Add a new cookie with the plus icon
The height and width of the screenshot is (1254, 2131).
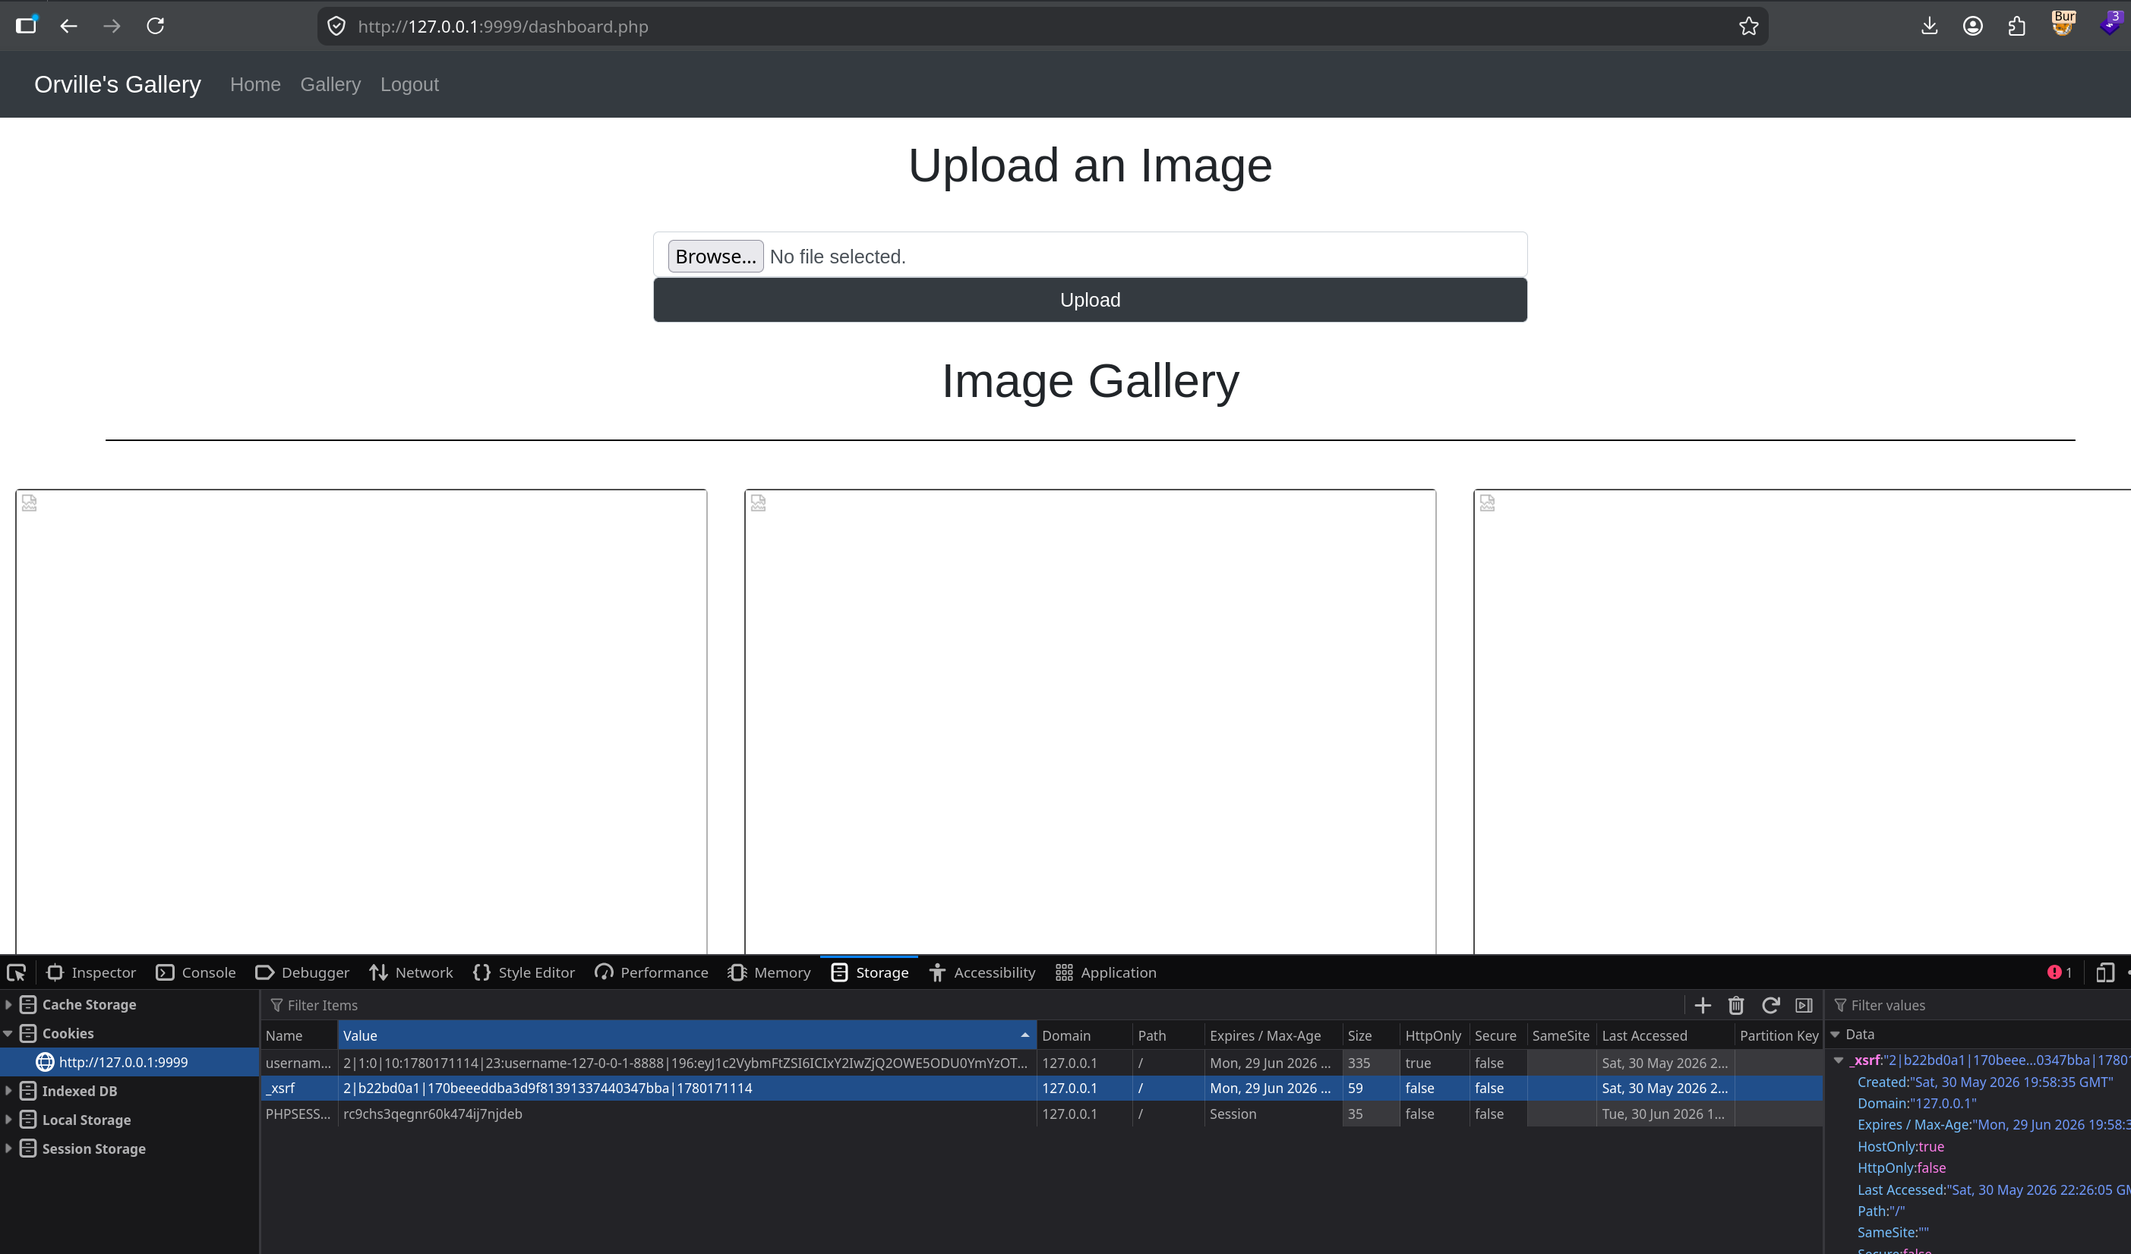tap(1702, 1005)
